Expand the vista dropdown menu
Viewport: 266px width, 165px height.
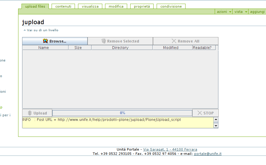click(x=241, y=12)
